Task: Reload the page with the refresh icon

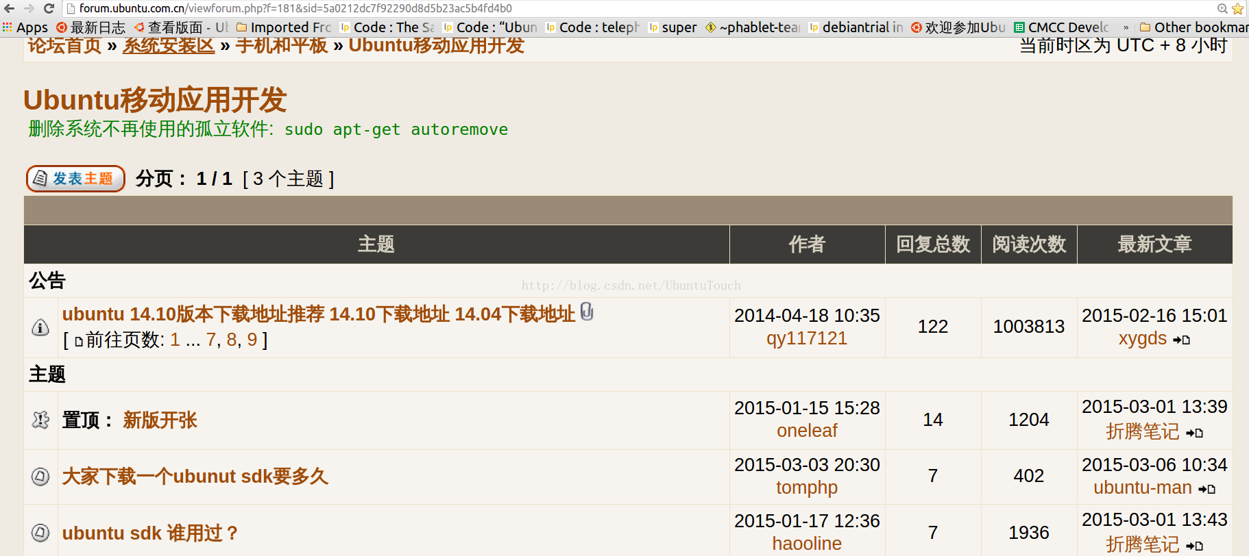Action: point(49,8)
